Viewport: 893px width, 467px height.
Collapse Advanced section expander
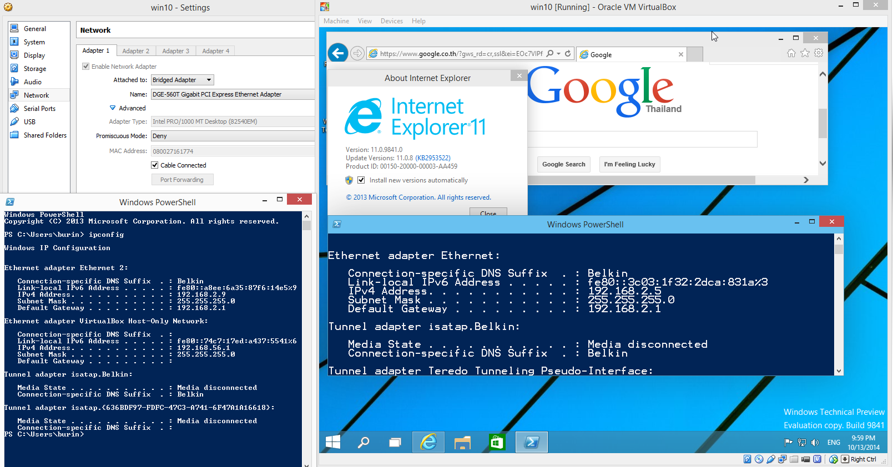coord(113,108)
